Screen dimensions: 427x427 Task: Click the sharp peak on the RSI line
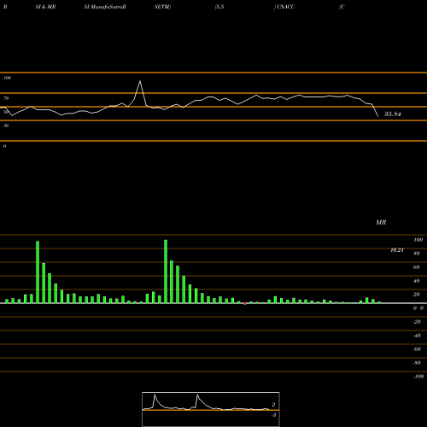pyautogui.click(x=140, y=81)
